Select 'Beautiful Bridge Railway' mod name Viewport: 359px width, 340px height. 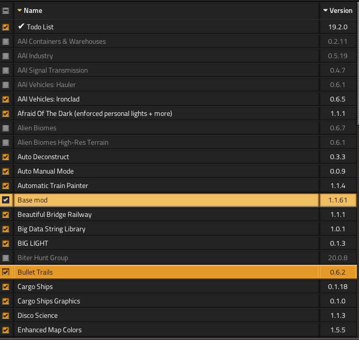point(54,214)
